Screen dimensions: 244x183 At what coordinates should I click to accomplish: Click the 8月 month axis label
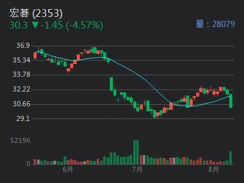(x=213, y=169)
